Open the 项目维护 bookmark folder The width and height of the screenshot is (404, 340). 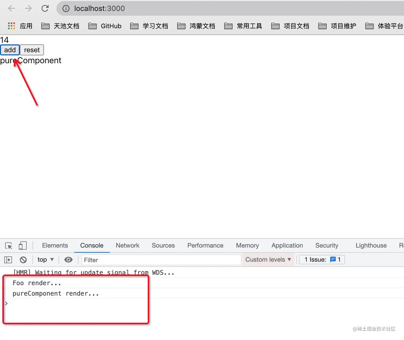(337, 26)
